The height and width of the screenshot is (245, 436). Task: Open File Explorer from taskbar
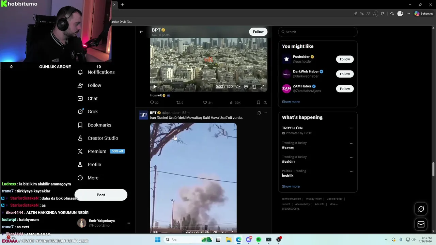tap(229, 240)
